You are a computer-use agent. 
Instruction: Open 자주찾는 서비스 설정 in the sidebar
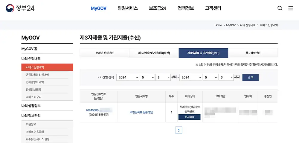point(38,139)
